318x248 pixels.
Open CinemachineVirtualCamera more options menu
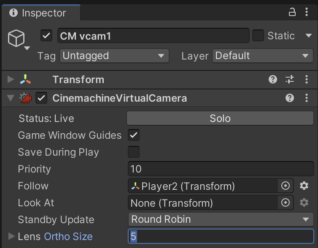pos(307,98)
